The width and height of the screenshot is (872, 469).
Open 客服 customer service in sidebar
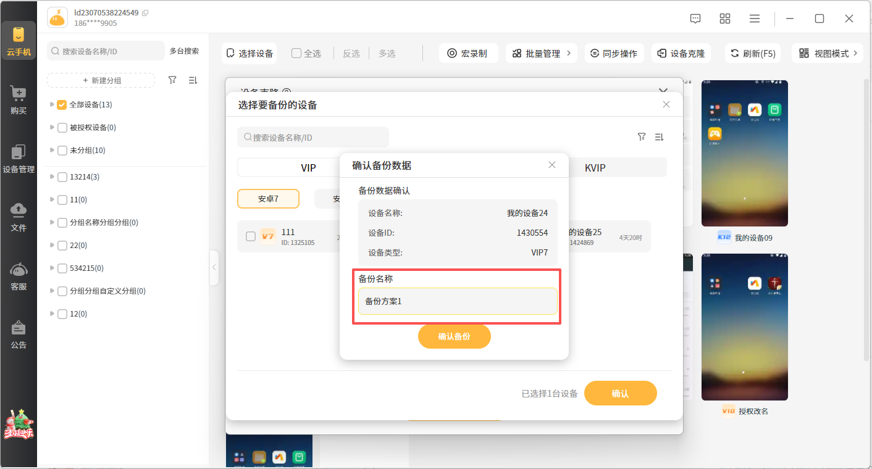19,276
